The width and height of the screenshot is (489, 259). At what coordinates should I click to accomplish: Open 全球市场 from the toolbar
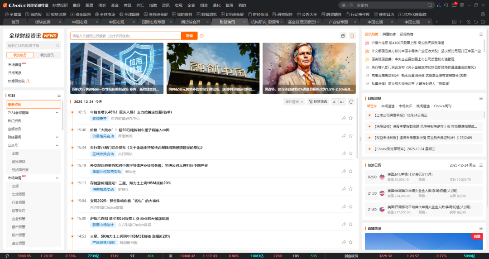105,14
